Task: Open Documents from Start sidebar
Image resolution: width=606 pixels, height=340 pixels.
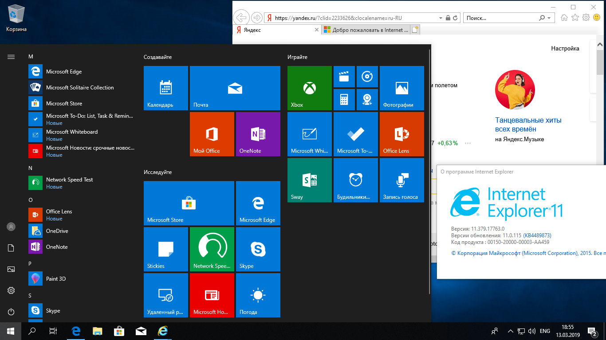Action: pos(11,248)
